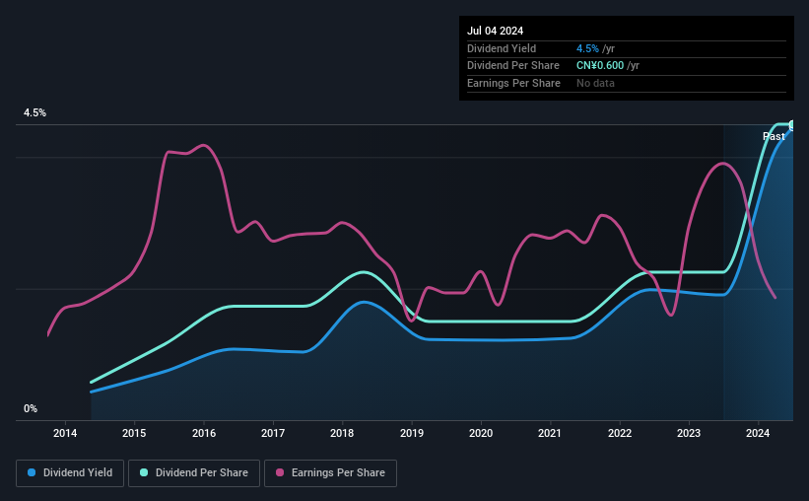Select the 2022 axis label
Viewport: 809px width, 501px height.
coord(620,433)
